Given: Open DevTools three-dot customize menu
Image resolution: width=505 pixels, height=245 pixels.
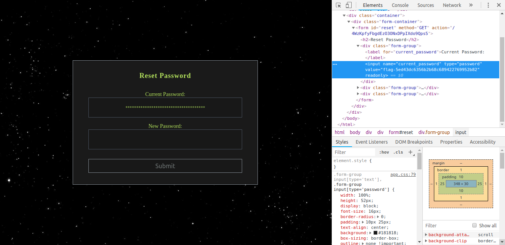Looking at the screenshot, I should (x=488, y=5).
